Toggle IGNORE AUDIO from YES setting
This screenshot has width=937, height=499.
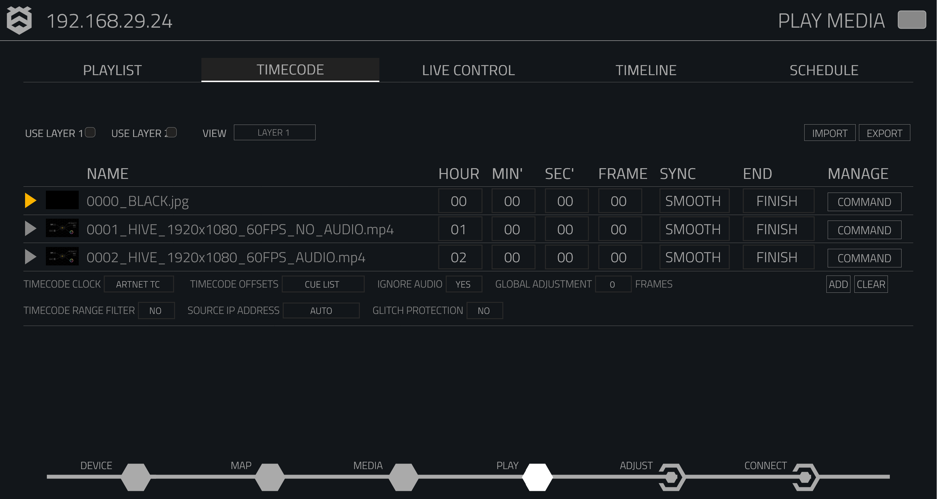[x=463, y=285]
